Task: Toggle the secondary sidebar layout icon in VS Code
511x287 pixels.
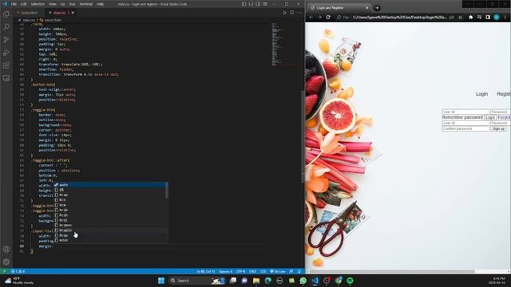Action: pyautogui.click(x=258, y=4)
